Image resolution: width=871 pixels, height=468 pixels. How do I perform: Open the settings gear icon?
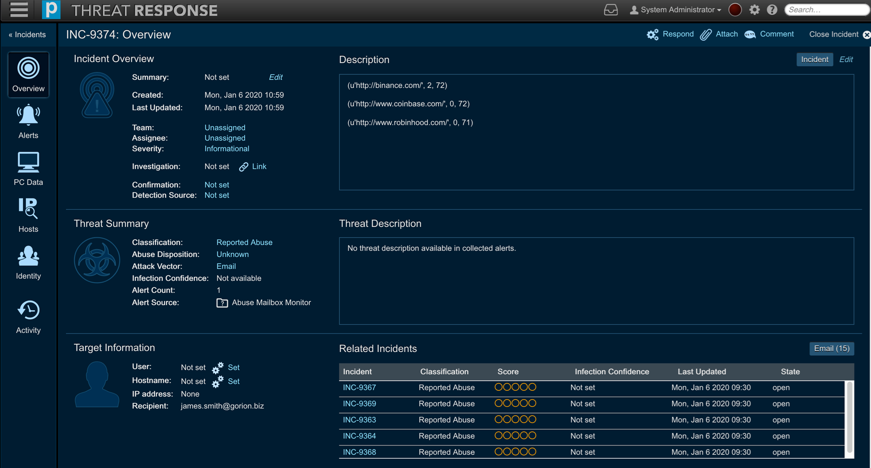click(755, 10)
